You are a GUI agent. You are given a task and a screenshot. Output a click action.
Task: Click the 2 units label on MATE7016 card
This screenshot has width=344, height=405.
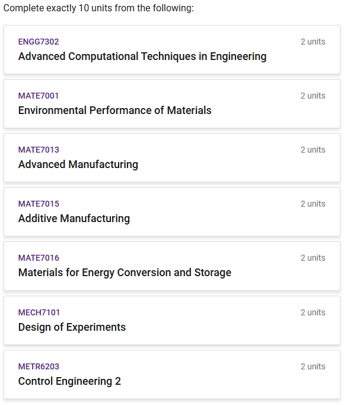pyautogui.click(x=313, y=258)
